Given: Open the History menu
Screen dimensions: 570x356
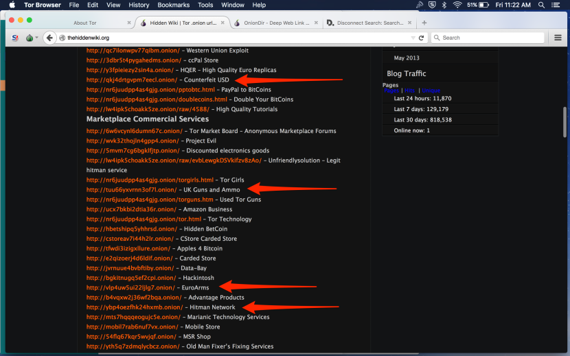Looking at the screenshot, I should pyautogui.click(x=139, y=5).
